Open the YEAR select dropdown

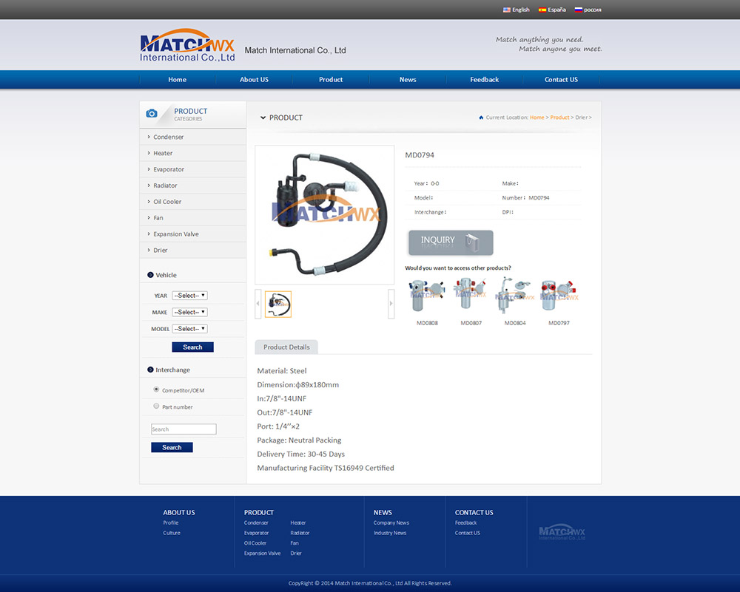[x=189, y=296]
